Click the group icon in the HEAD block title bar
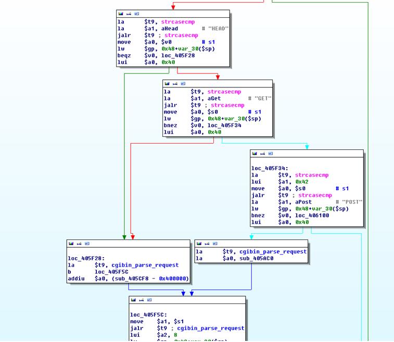The image size is (394, 342). (137, 14)
